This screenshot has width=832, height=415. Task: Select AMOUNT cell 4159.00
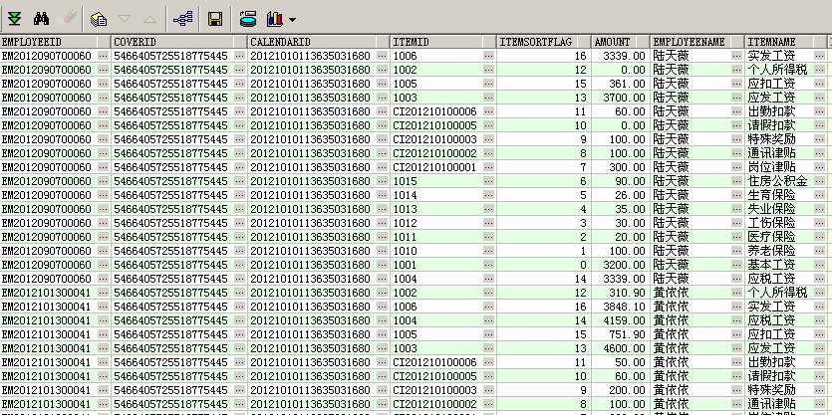pos(621,320)
